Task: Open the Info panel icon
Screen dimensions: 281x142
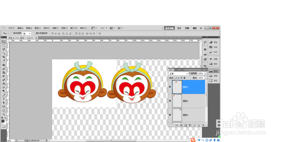Action: point(205,59)
